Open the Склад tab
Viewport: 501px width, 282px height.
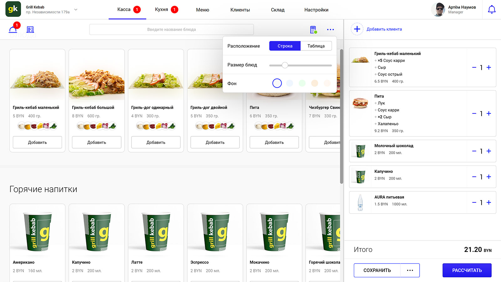(277, 10)
